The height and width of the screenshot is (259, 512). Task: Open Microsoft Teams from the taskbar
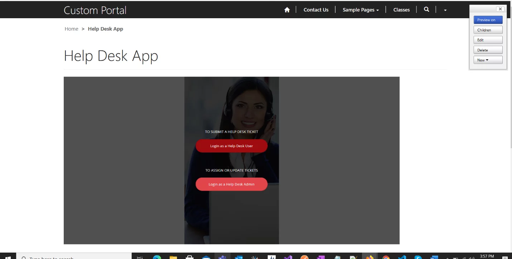pyautogui.click(x=222, y=257)
